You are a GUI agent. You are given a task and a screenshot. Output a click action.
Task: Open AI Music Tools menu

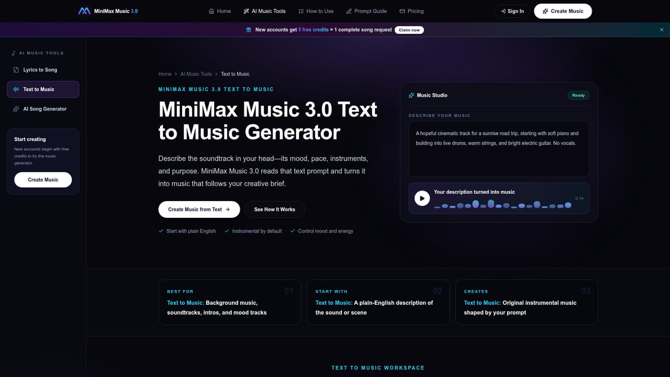point(265,11)
